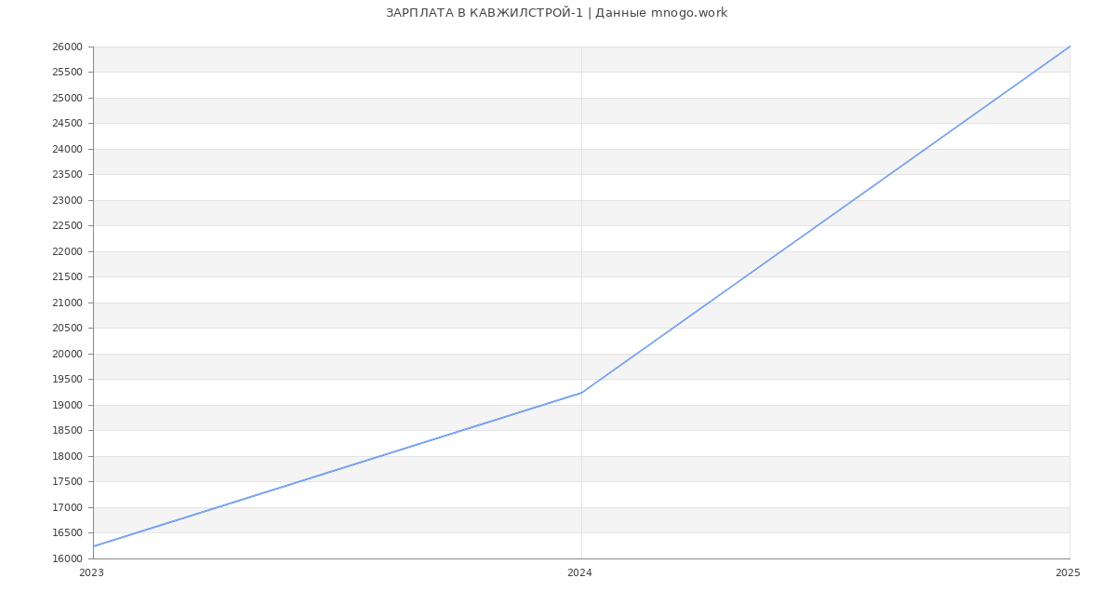Select the line's 2024 data point
The height and width of the screenshot is (605, 1116).
[x=581, y=393]
